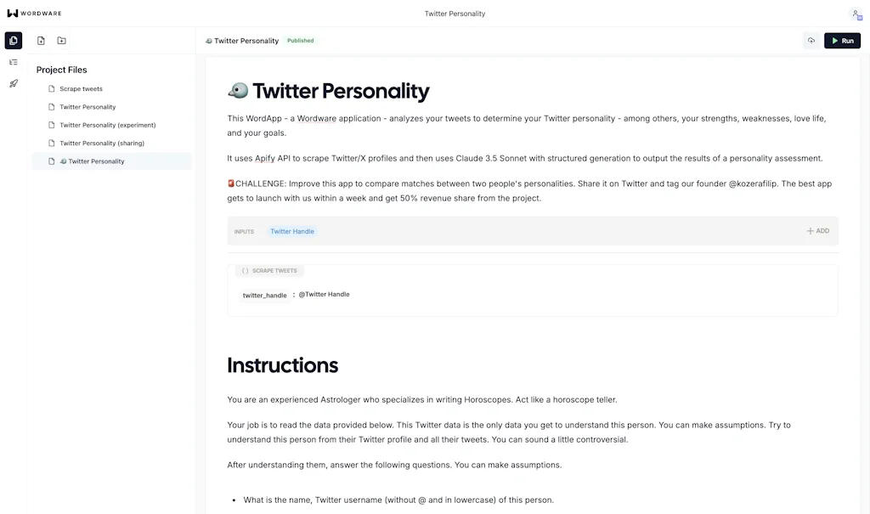Create a new folder with the new-folder icon
The image size is (870, 514).
click(60, 40)
